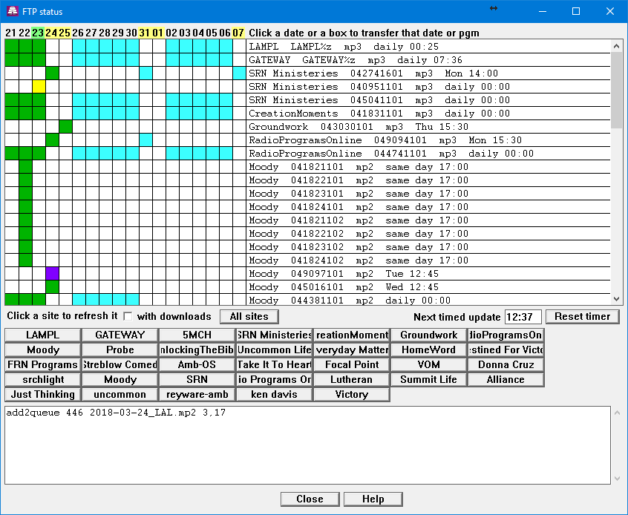Refresh the reyware-amb site
The height and width of the screenshot is (515, 628).
click(x=197, y=394)
